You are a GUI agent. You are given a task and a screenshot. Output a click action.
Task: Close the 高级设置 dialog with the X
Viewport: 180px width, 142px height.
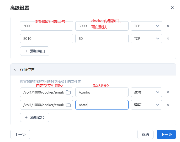pyautogui.click(x=172, y=8)
